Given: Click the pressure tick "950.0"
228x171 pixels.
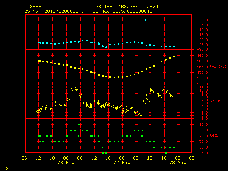Looking at the screenshot, I should point(203,73).
